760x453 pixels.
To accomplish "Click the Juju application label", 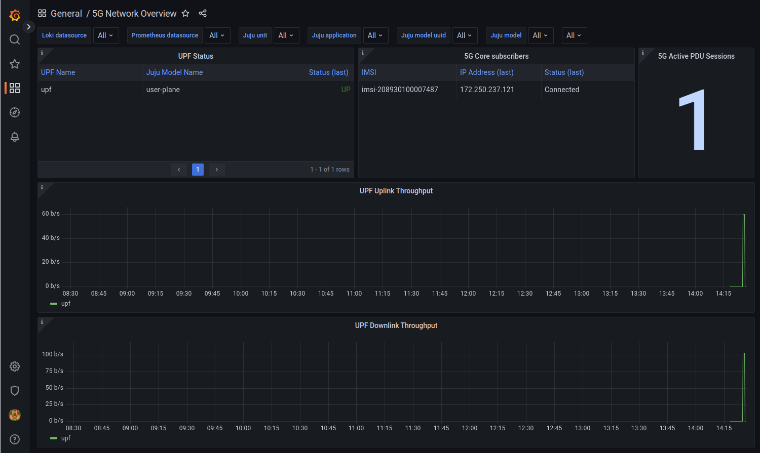I will pyautogui.click(x=334, y=35).
